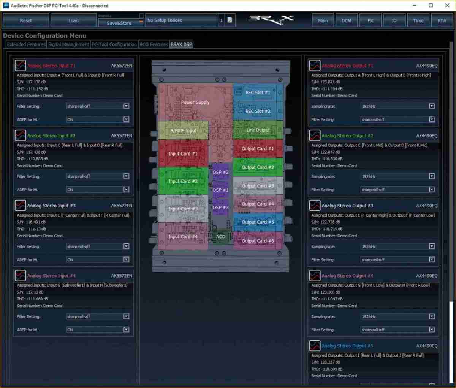Select the Power Supply block in device diagram
Screen dimensions: 456x388
195,102
